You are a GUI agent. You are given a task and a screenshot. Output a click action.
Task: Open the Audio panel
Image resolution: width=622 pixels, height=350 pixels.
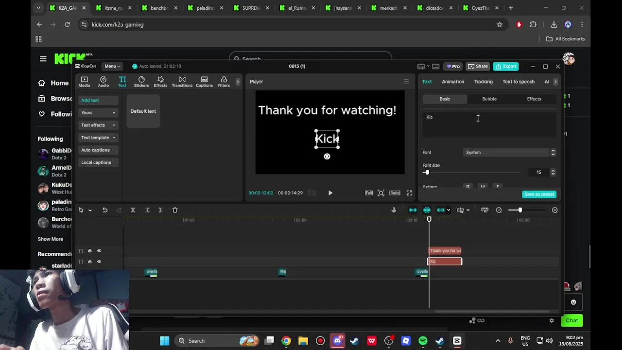103,82
